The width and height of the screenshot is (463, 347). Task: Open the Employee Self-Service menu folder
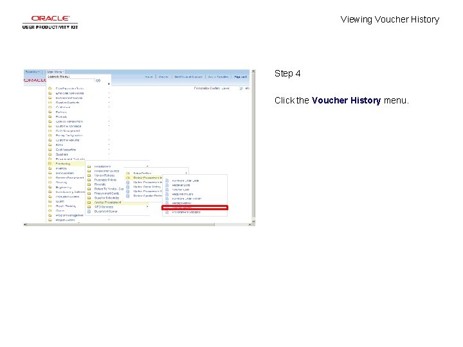(69, 93)
